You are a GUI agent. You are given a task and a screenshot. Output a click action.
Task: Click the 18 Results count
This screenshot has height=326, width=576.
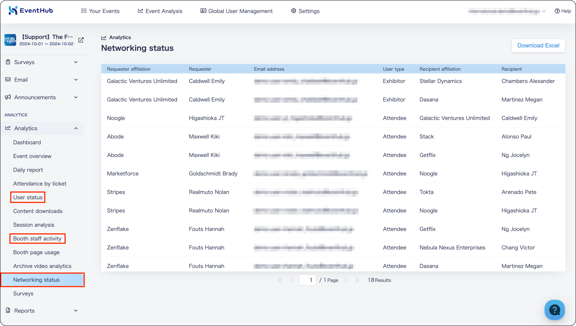pos(379,280)
